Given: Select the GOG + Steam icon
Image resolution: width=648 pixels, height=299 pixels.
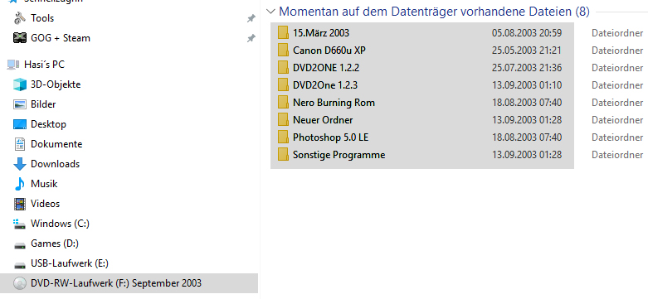Looking at the screenshot, I should coord(20,38).
